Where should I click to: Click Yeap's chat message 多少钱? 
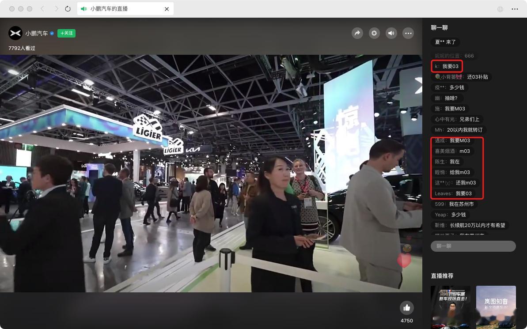(450, 215)
